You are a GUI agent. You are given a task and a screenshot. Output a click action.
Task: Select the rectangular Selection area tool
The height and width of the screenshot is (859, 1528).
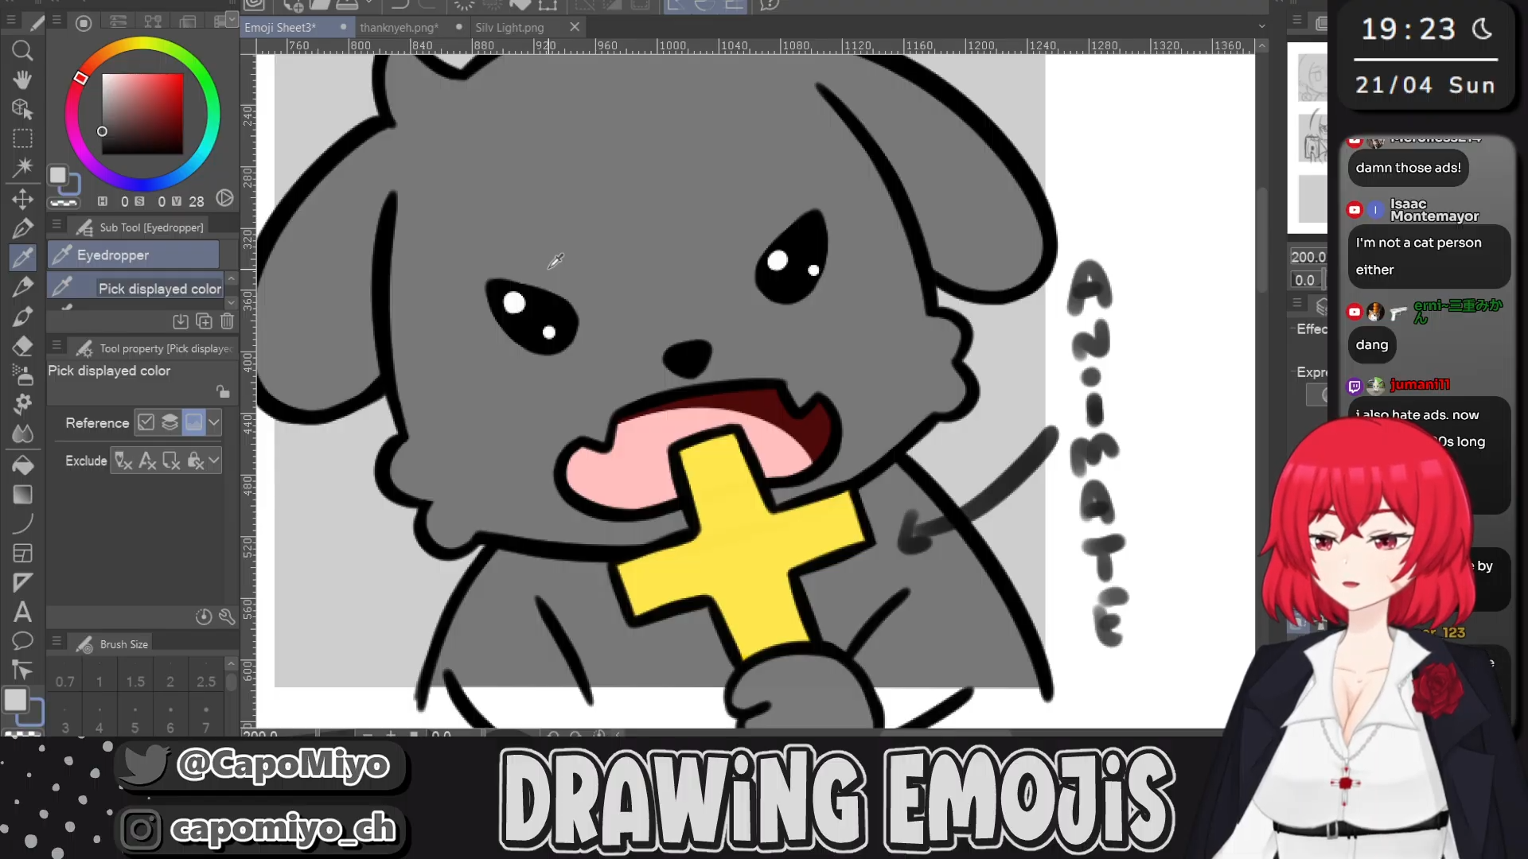[x=22, y=138]
